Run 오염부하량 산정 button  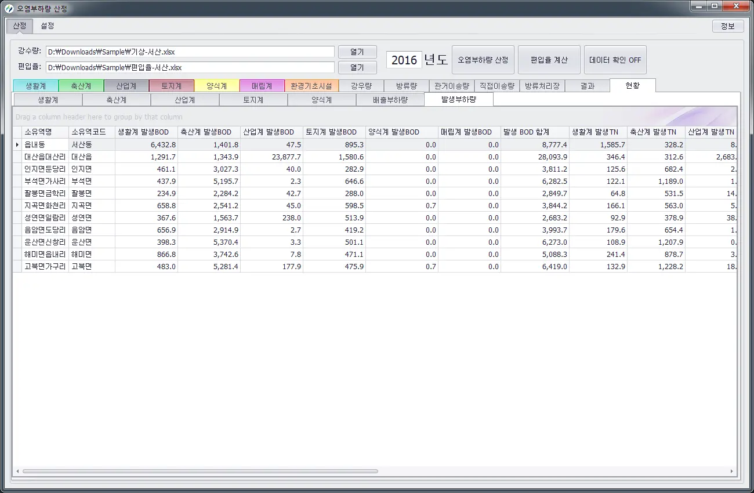[483, 60]
